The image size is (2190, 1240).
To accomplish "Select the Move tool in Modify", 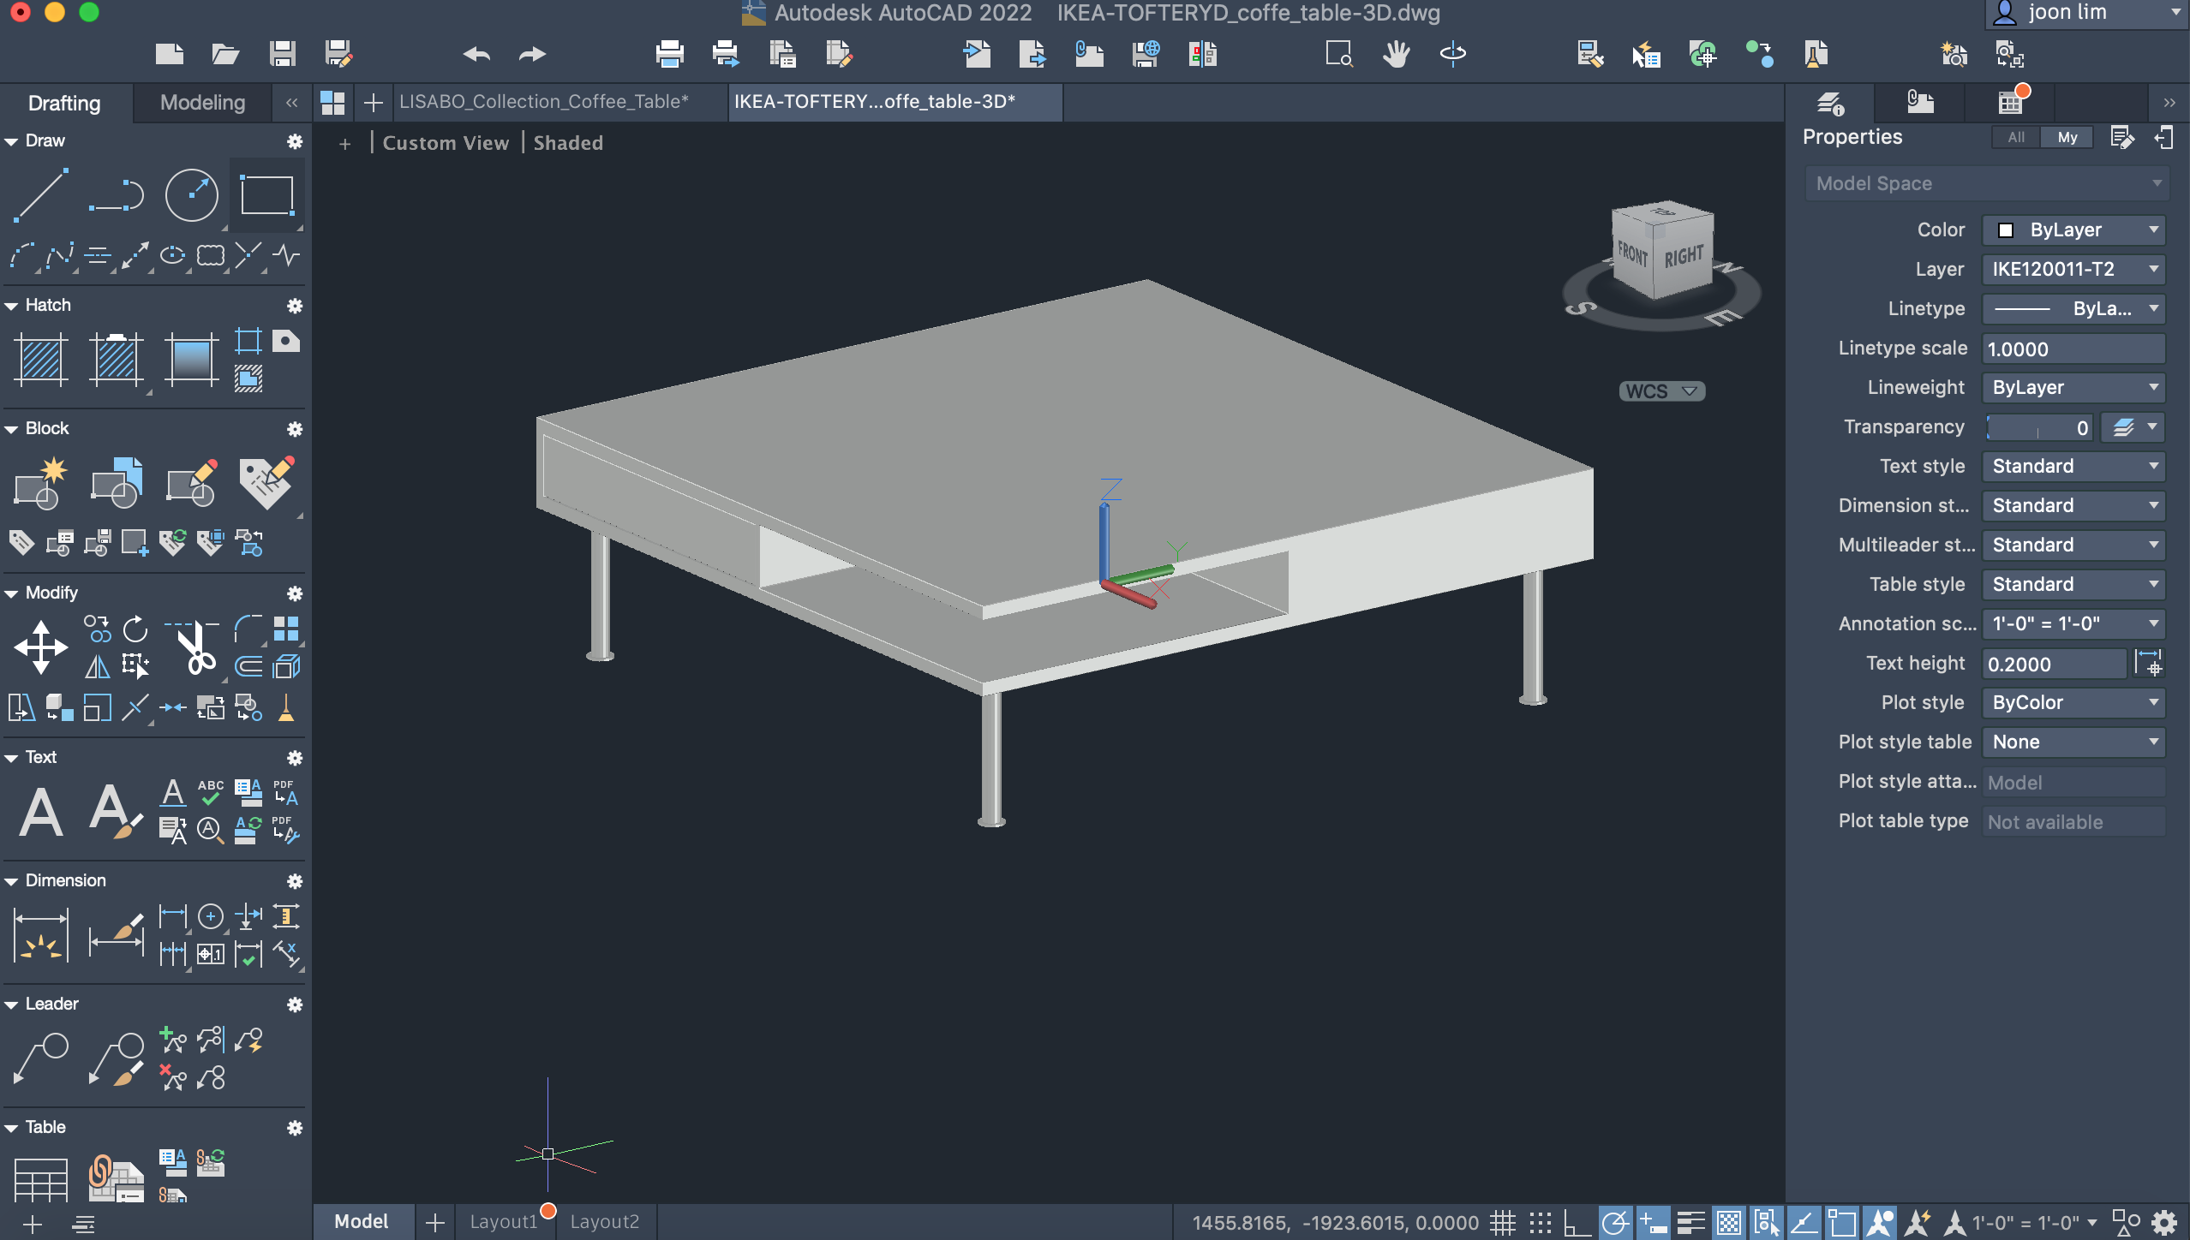I will point(40,647).
